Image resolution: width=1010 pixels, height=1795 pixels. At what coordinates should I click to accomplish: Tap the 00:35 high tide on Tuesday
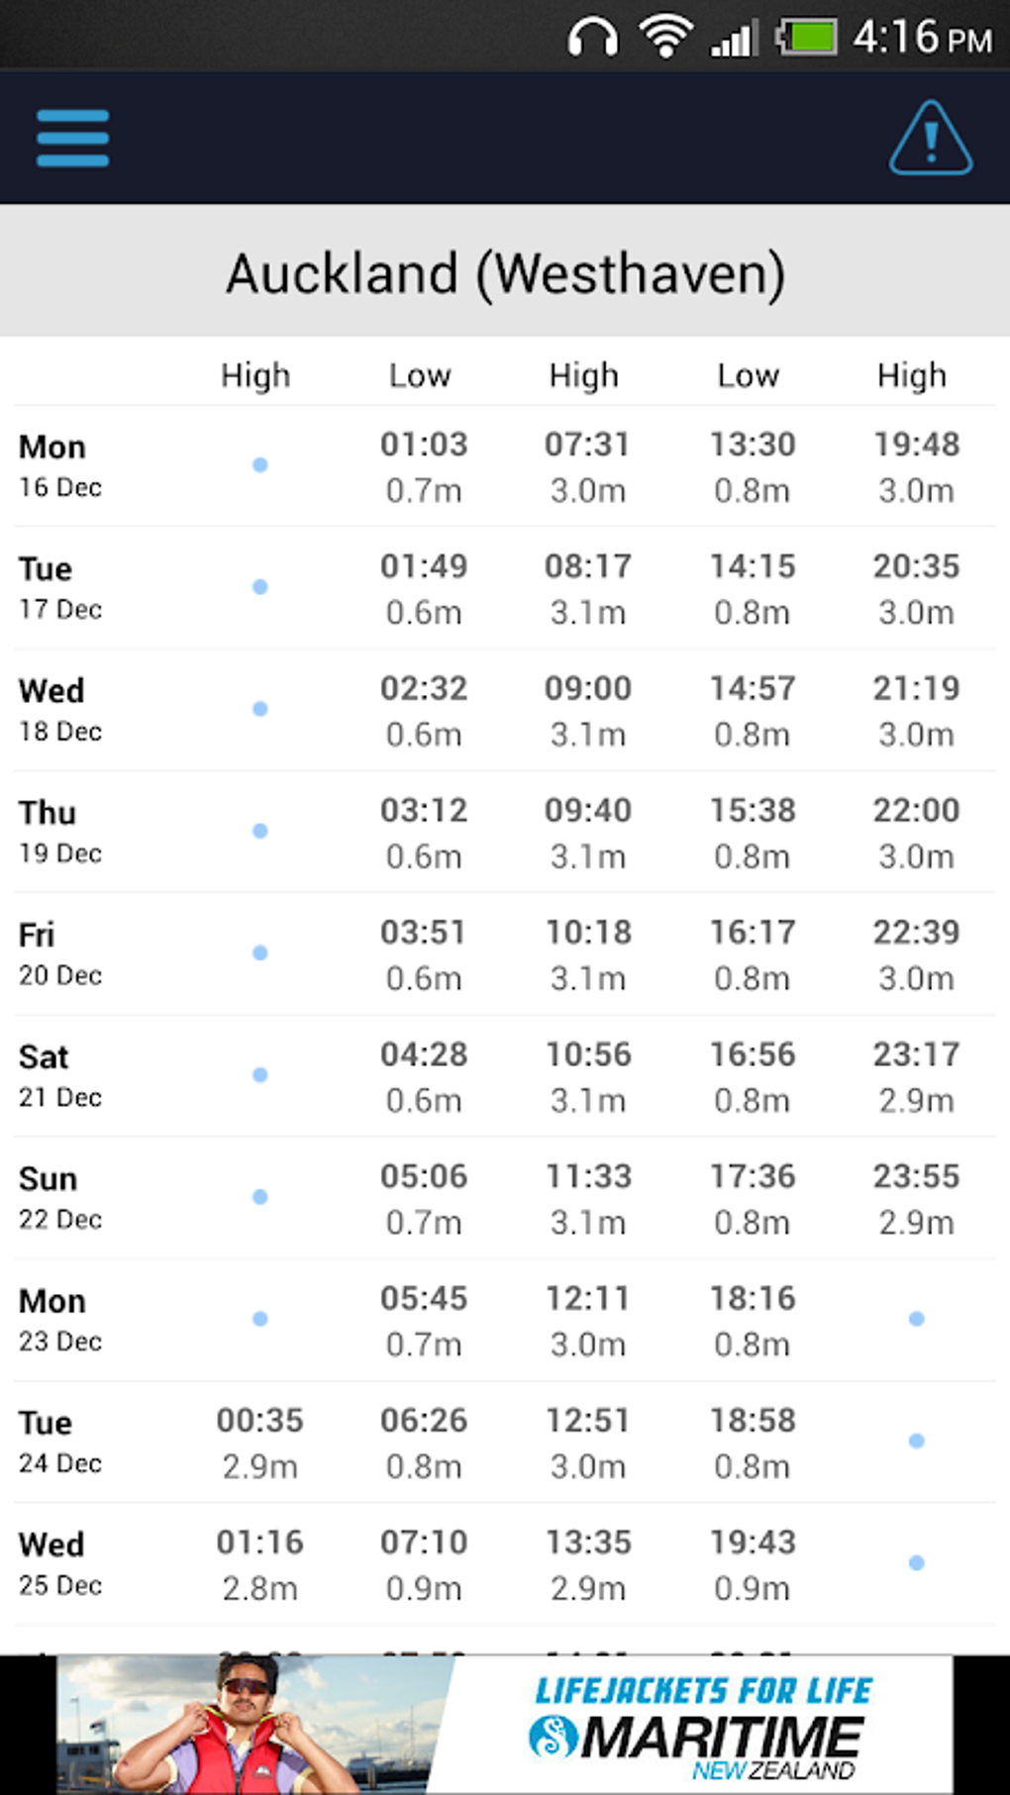pyautogui.click(x=259, y=1442)
